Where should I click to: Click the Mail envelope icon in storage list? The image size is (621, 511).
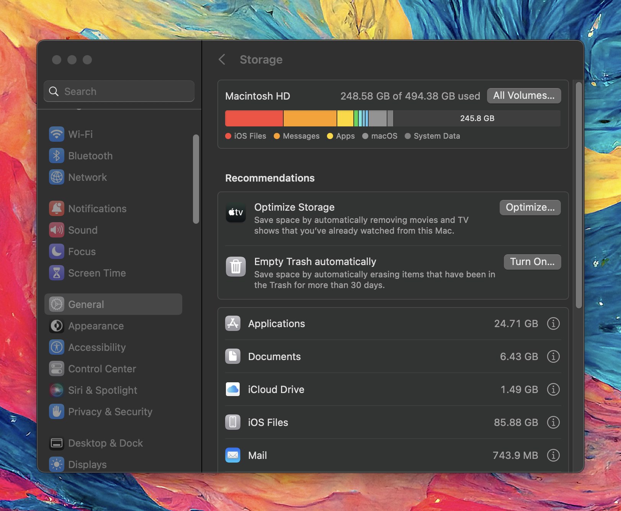coord(232,455)
